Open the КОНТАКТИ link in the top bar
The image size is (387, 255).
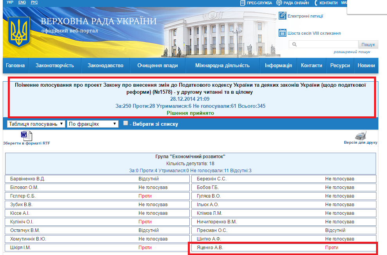pos(328,3)
